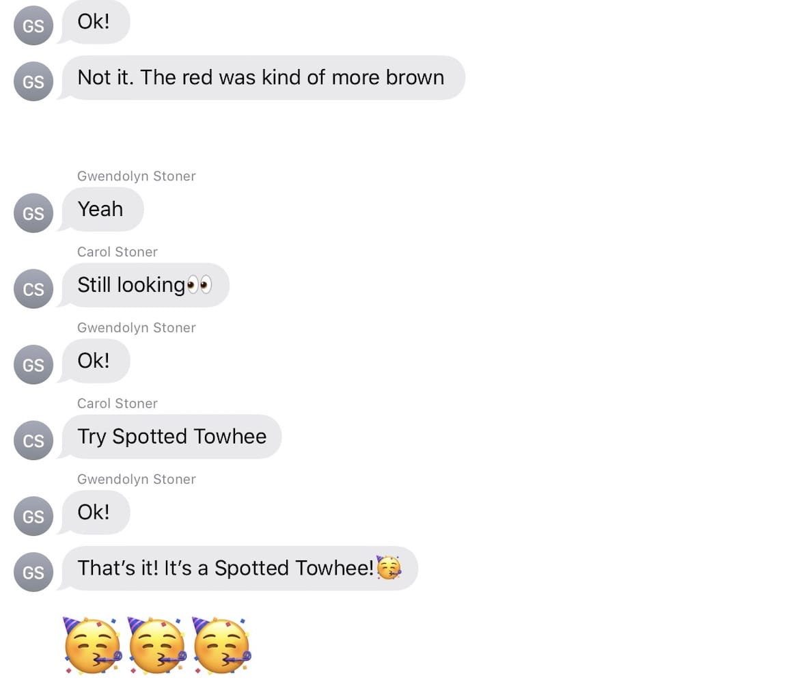Open the "Carol Stoner" name above "Try Spotted Towhee"

(118, 404)
